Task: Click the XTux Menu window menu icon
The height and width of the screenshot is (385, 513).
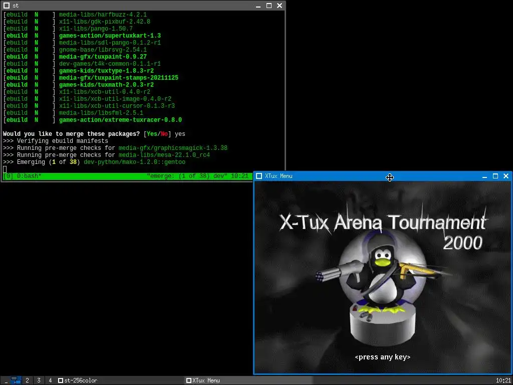Action: point(259,176)
